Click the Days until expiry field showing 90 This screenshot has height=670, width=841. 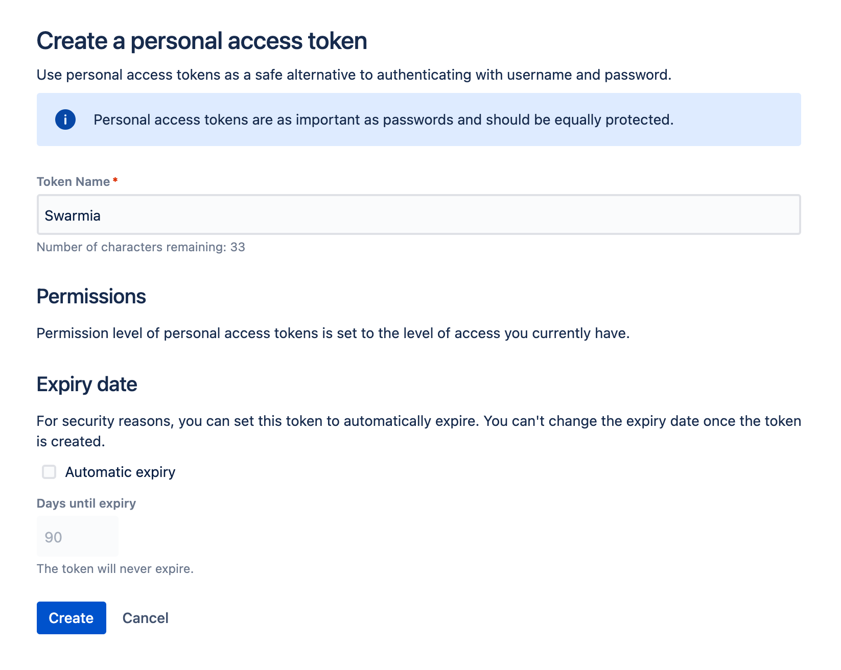(x=77, y=537)
